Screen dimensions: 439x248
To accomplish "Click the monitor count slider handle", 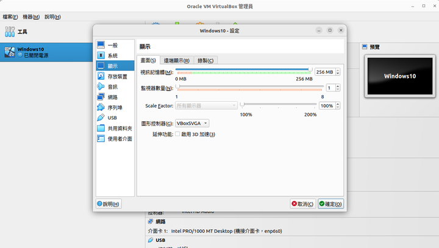I will pyautogui.click(x=178, y=86).
